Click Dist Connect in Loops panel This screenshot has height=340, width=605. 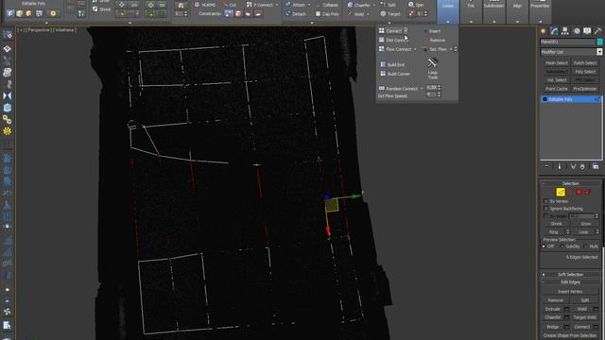tap(393, 40)
